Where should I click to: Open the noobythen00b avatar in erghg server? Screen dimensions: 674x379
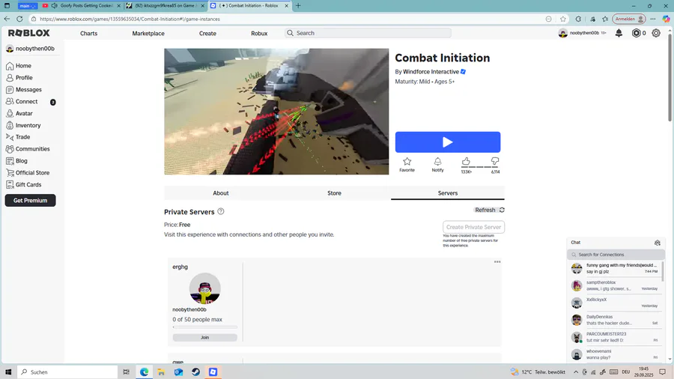[204, 288]
